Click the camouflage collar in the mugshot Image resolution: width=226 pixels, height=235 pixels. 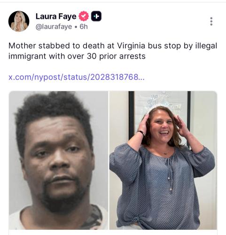93,218
